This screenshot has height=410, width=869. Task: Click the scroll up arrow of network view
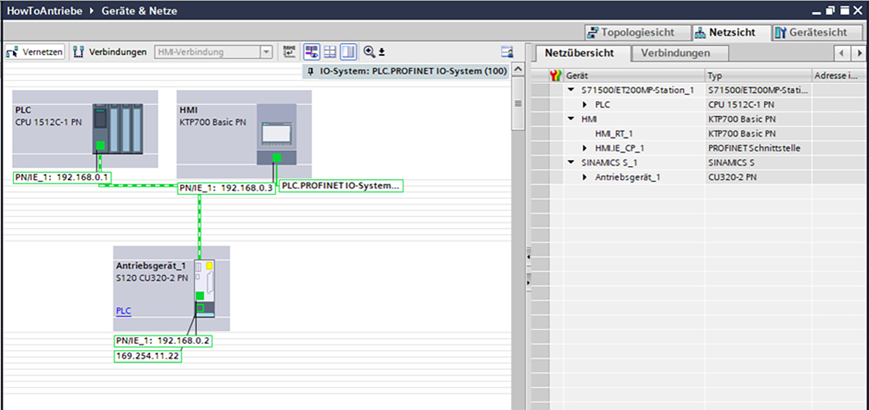(518, 69)
